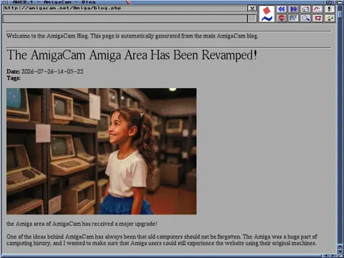Click the window zoom gadget in the title bar

point(329,2)
